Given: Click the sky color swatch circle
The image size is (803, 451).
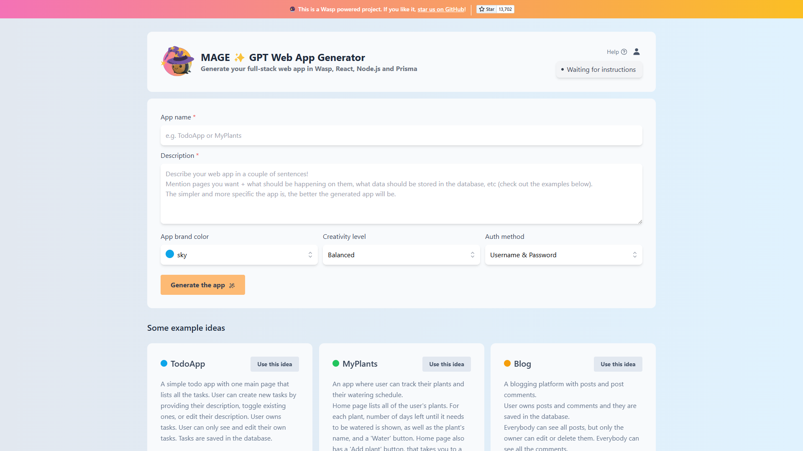Looking at the screenshot, I should [170, 254].
